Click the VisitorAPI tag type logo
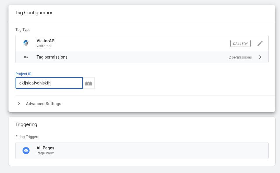The width and height of the screenshot is (280, 173). (x=26, y=43)
